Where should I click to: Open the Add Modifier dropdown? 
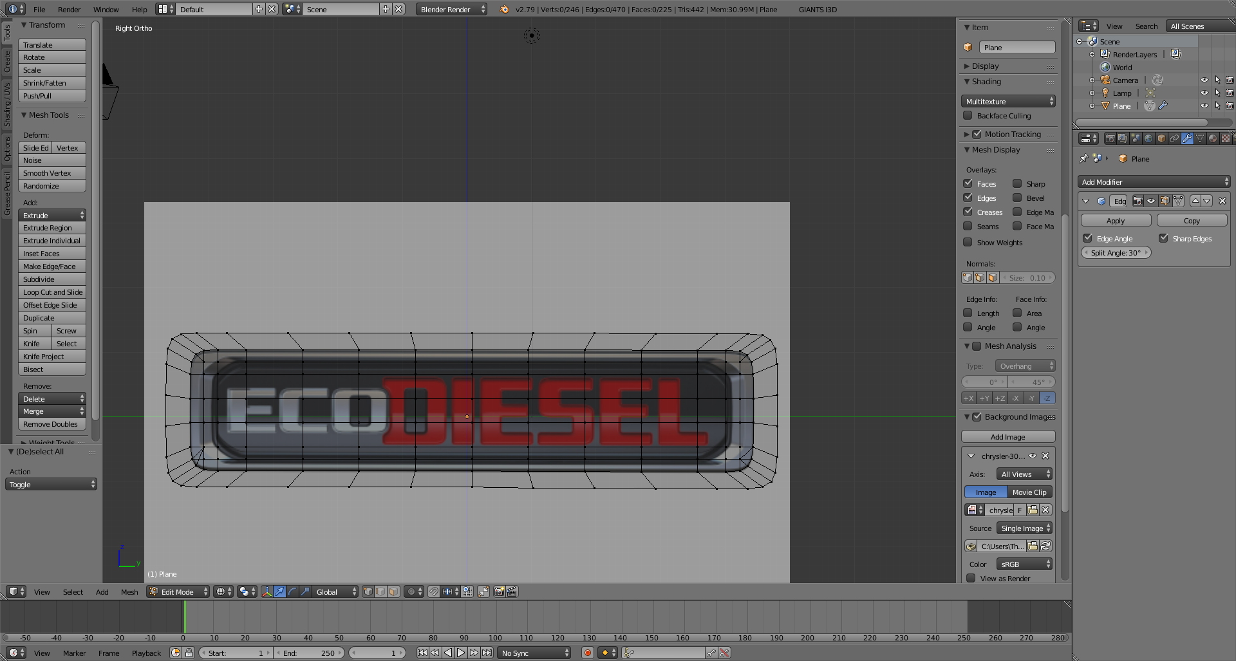click(1154, 182)
